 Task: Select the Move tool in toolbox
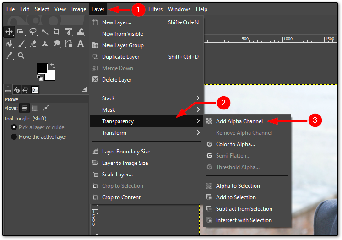click(9, 32)
